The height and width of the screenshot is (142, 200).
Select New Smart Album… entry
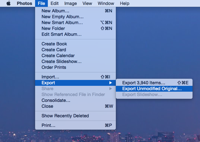(75, 23)
